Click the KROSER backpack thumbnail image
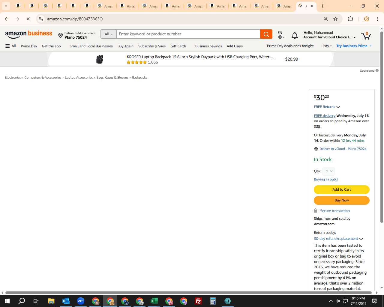Image resolution: width=384 pixels, height=307 pixels. click(x=100, y=59)
